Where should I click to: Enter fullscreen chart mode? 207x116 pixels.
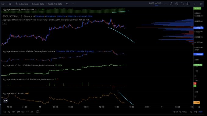pos(182,4)
